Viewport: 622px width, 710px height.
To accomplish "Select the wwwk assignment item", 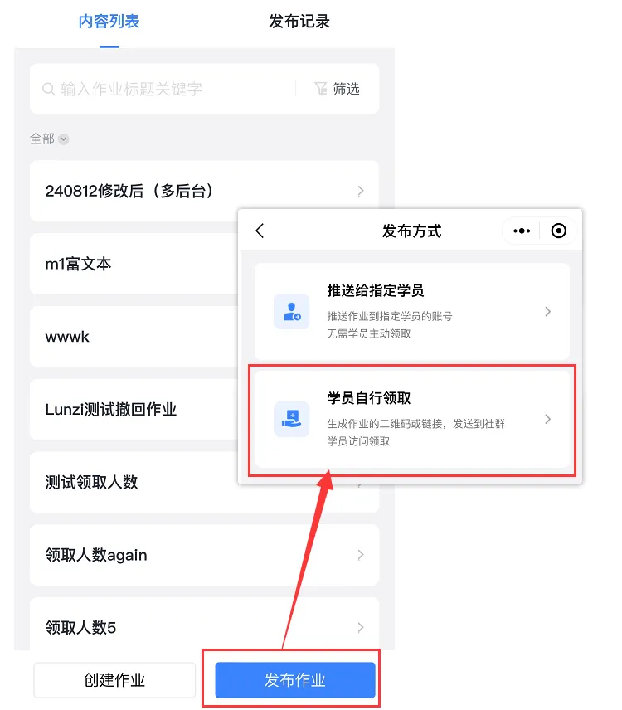I will (x=134, y=337).
